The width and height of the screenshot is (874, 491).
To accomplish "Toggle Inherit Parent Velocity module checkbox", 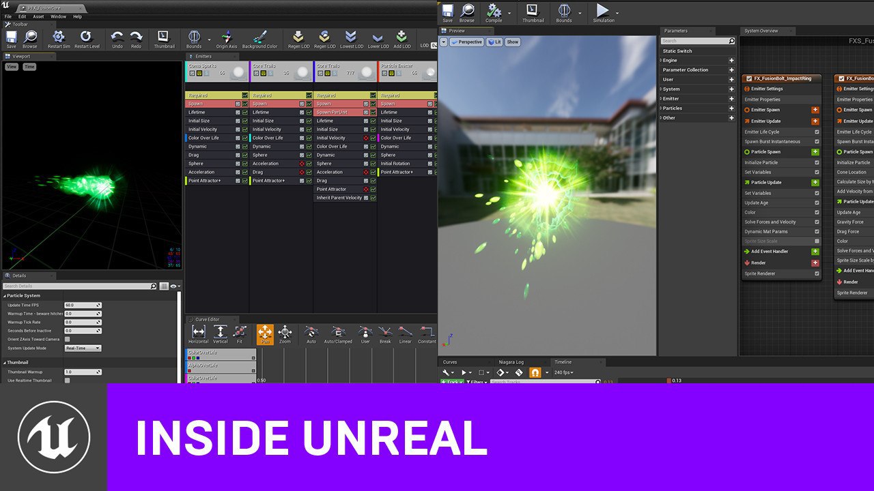I will coord(366,198).
